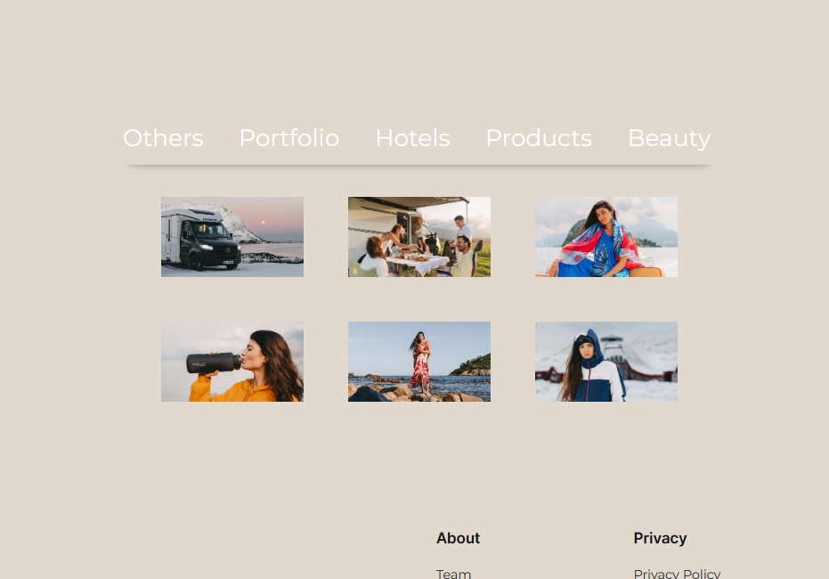Click the About footer heading
Viewport: 829px width, 579px height.
click(x=458, y=538)
